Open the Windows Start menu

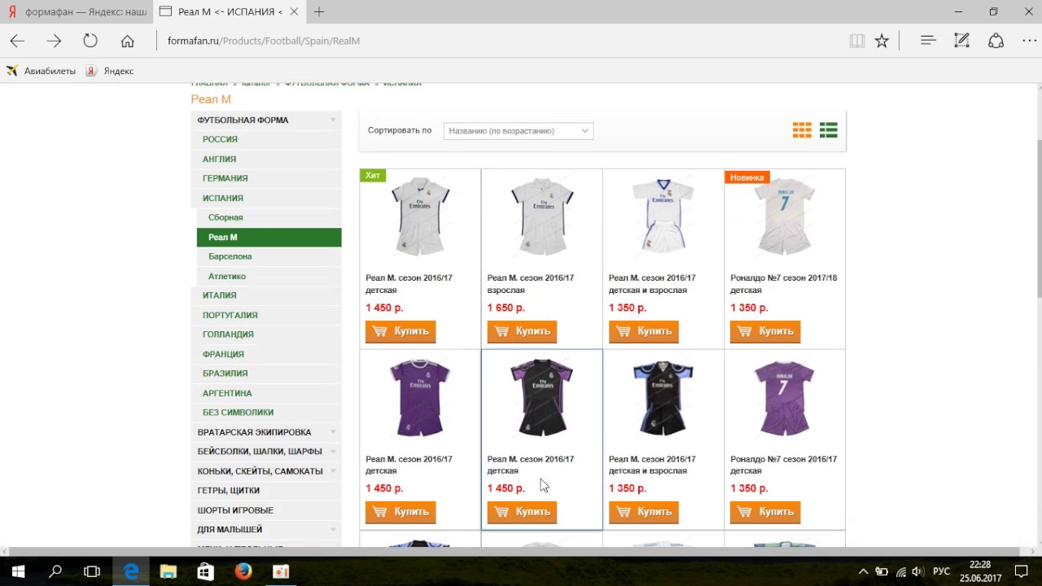tap(18, 571)
